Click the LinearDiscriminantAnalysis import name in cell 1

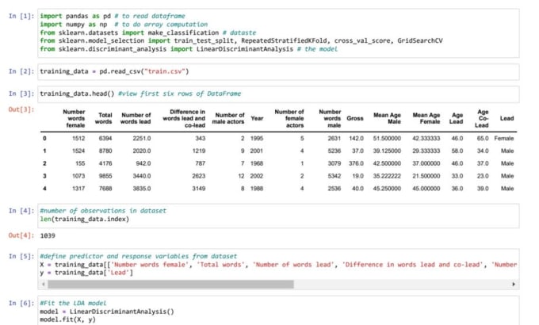245,49
